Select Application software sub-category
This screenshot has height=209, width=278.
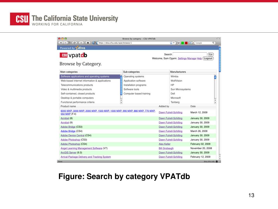(134, 81)
